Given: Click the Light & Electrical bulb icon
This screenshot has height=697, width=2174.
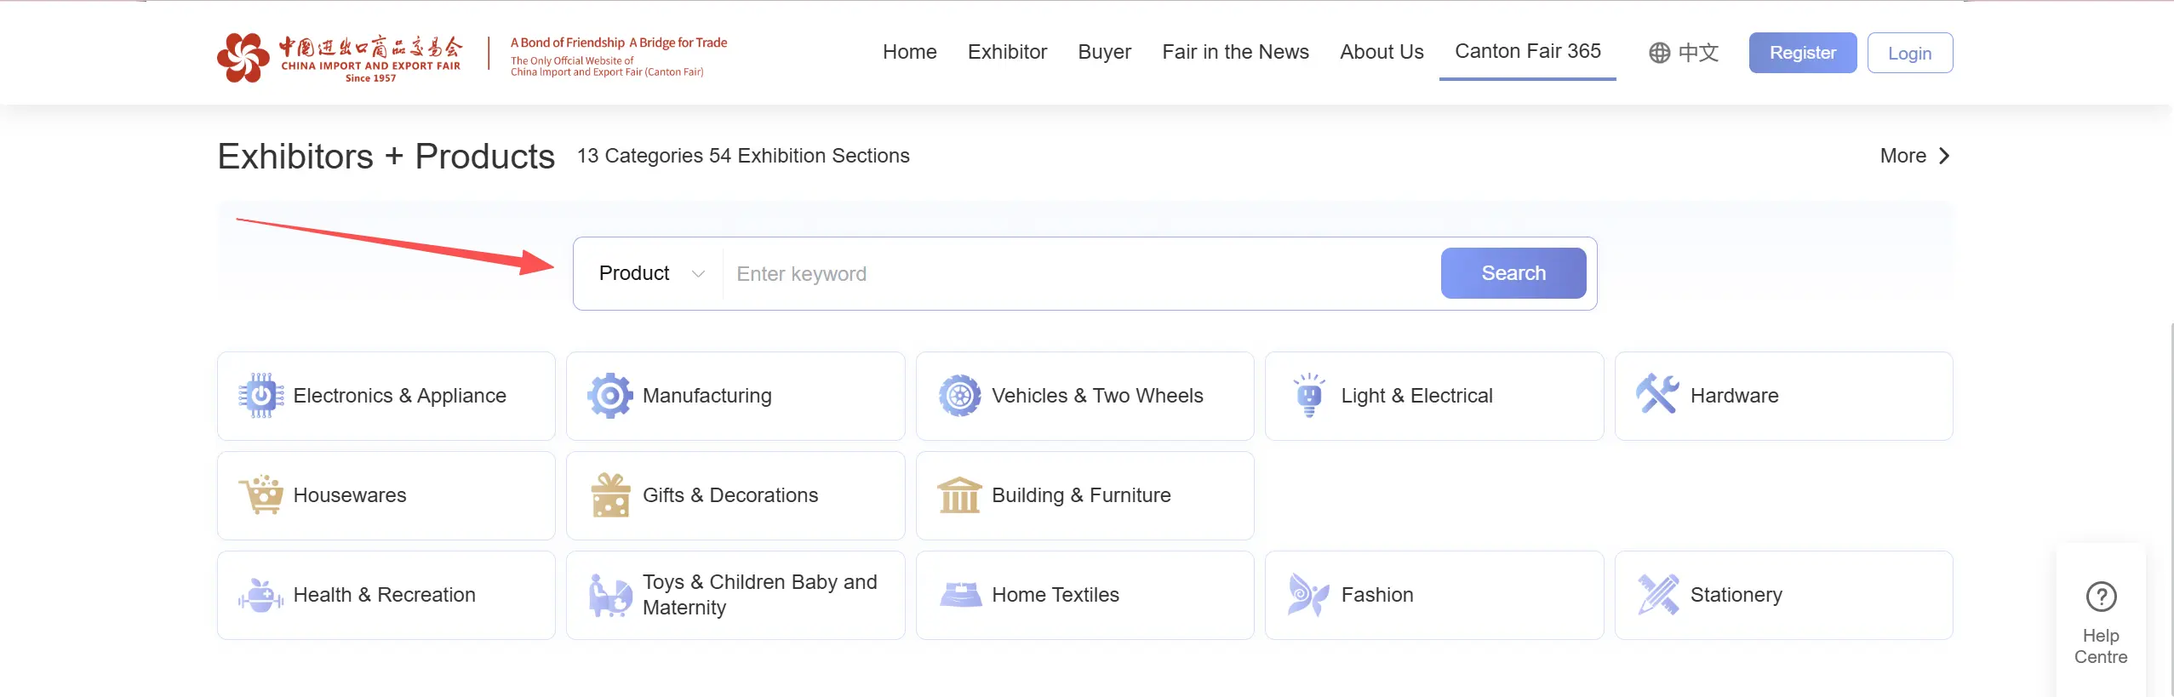Looking at the screenshot, I should (x=1309, y=396).
